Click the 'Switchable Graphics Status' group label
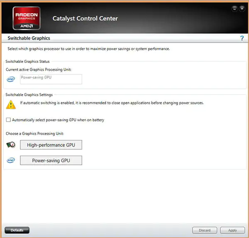 pyautogui.click(x=27, y=62)
